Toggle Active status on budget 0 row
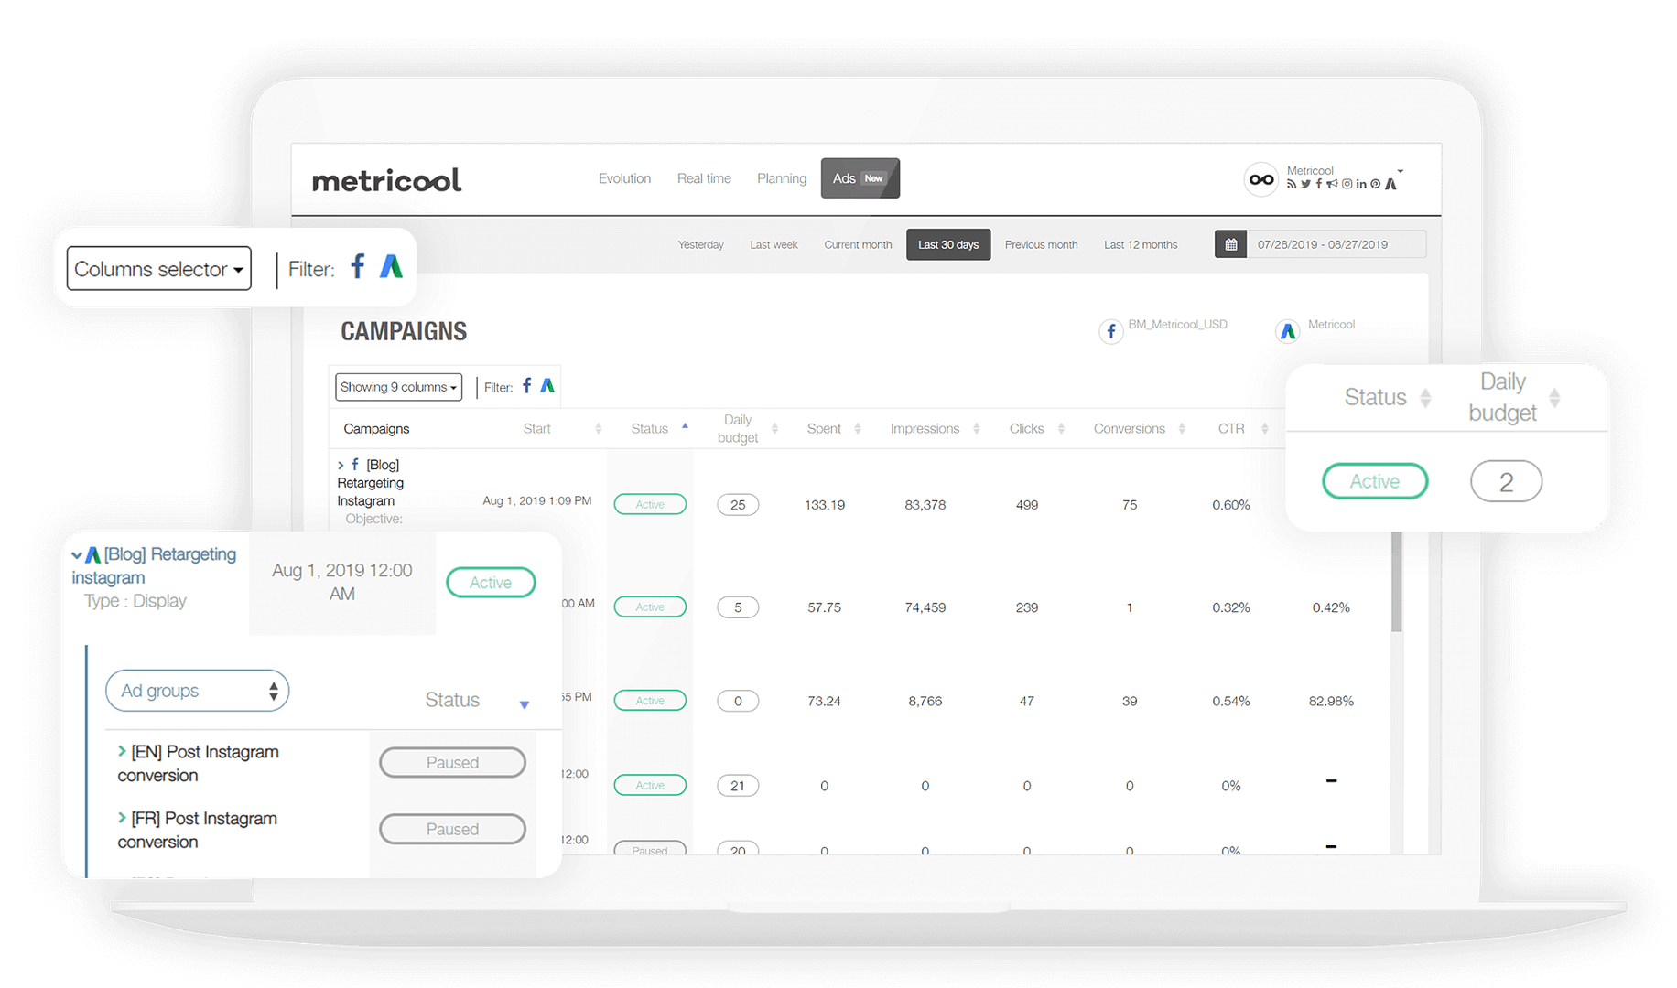This screenshot has height=988, width=1677. [x=650, y=701]
